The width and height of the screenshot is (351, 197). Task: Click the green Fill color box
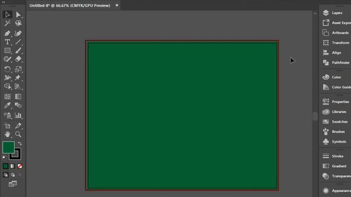(x=9, y=147)
